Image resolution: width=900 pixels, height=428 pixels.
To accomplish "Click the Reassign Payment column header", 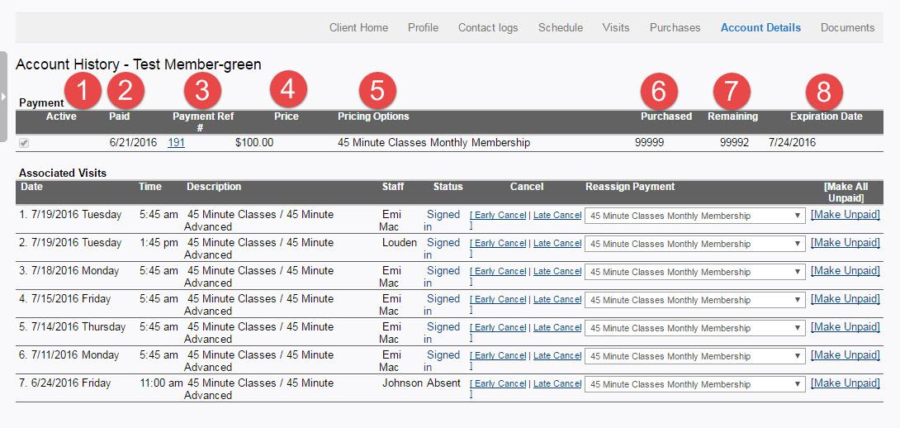I will [630, 187].
